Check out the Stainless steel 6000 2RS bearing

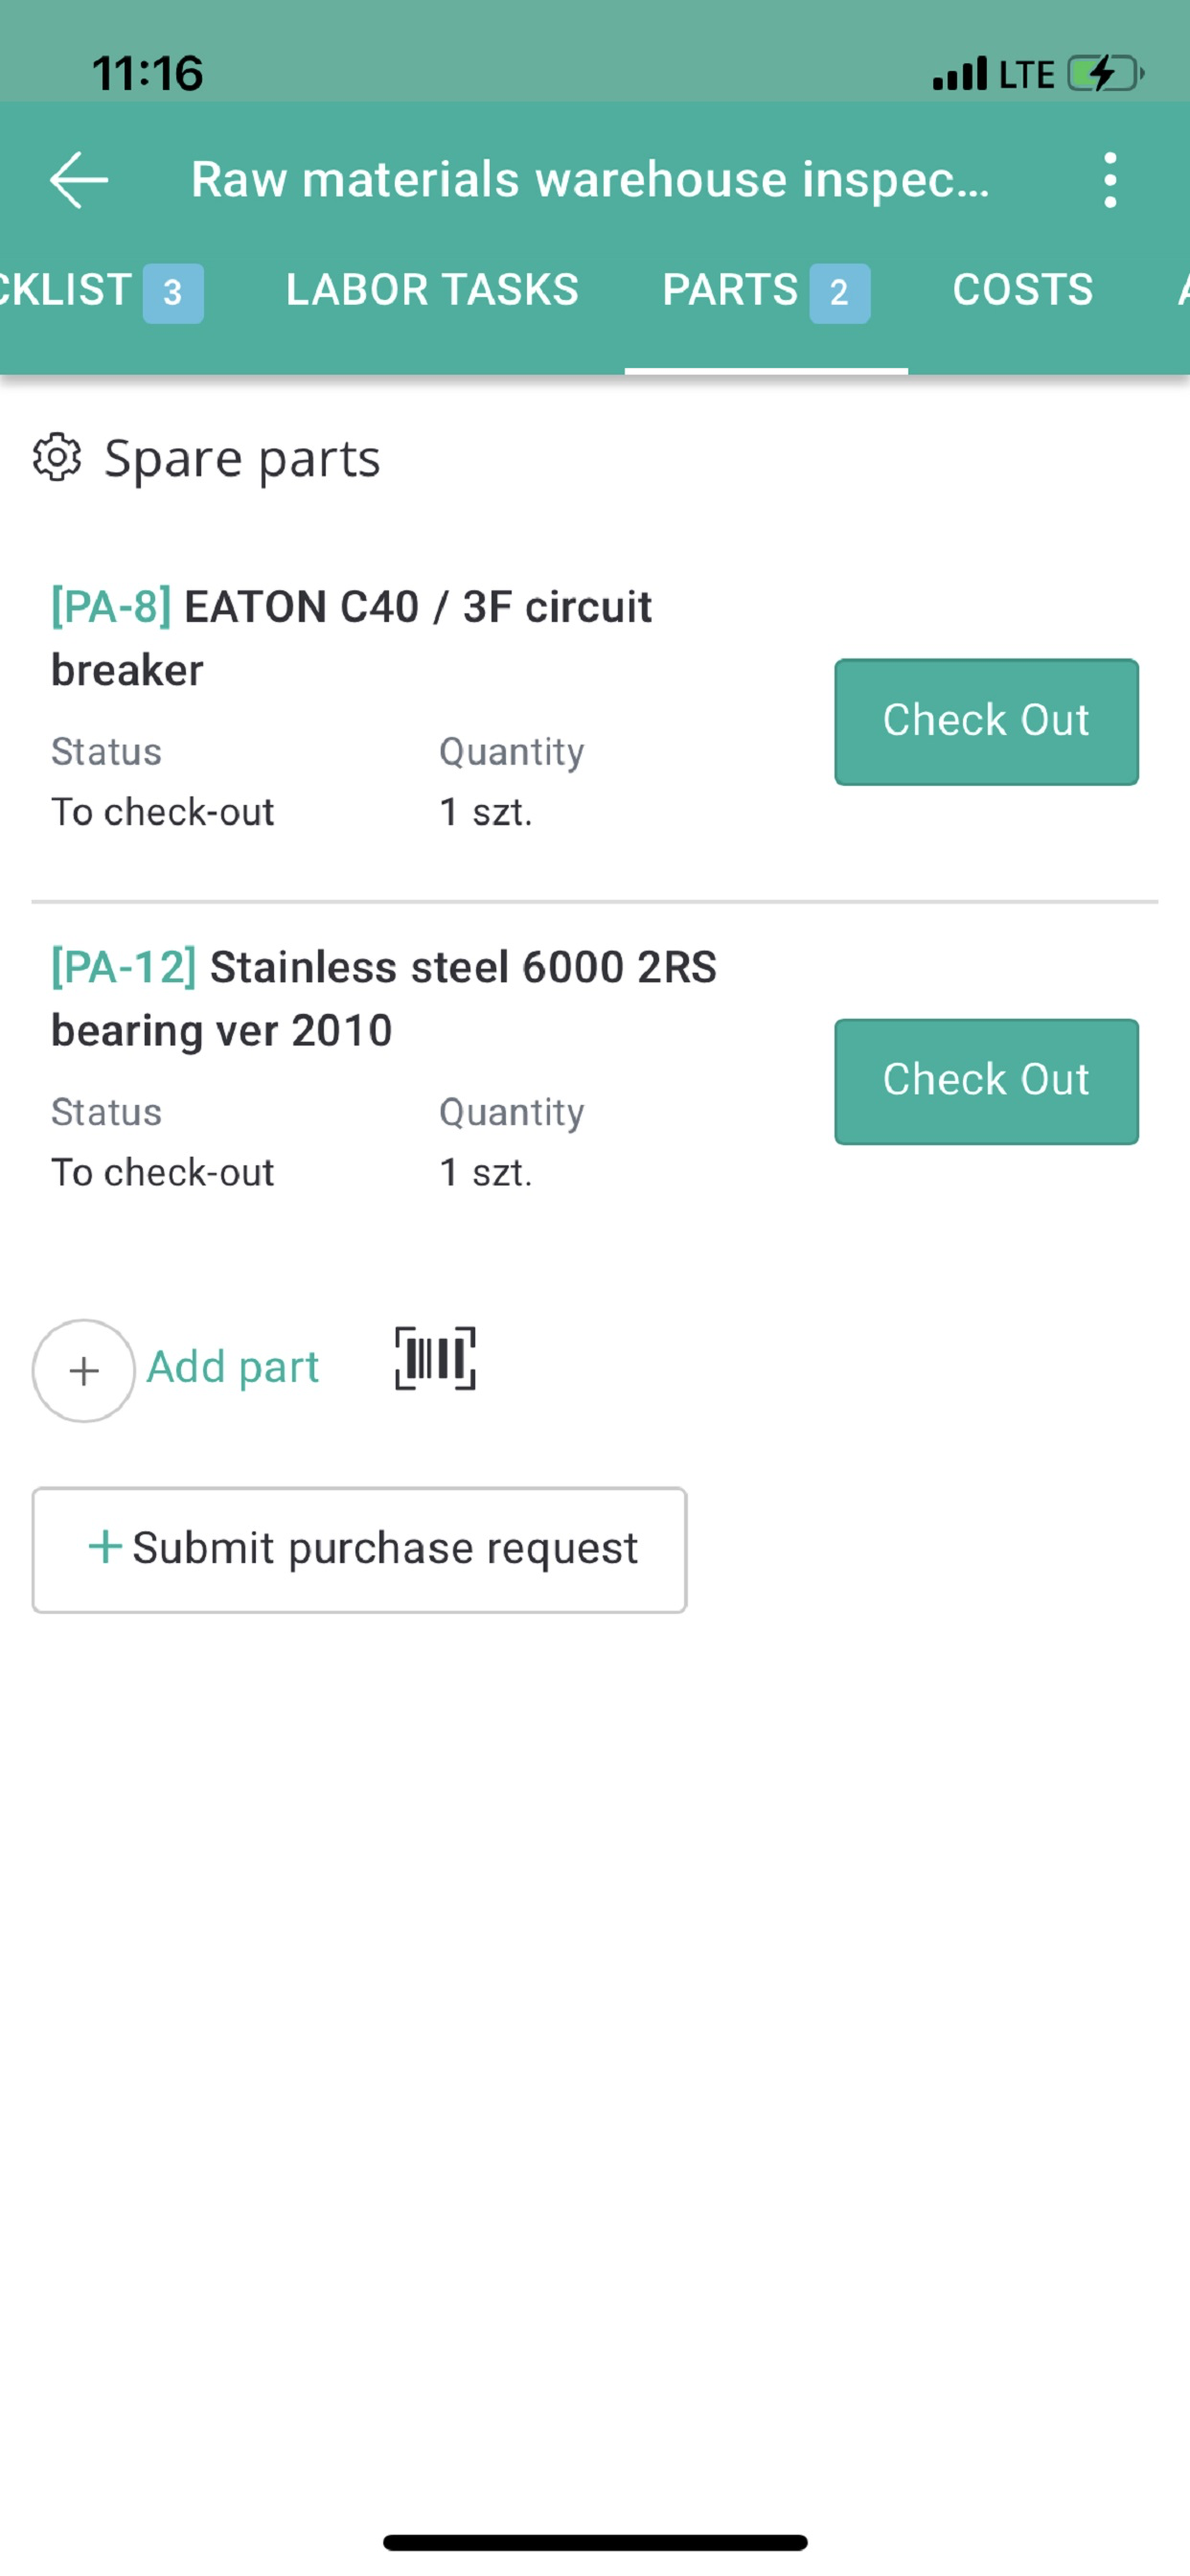click(x=986, y=1081)
